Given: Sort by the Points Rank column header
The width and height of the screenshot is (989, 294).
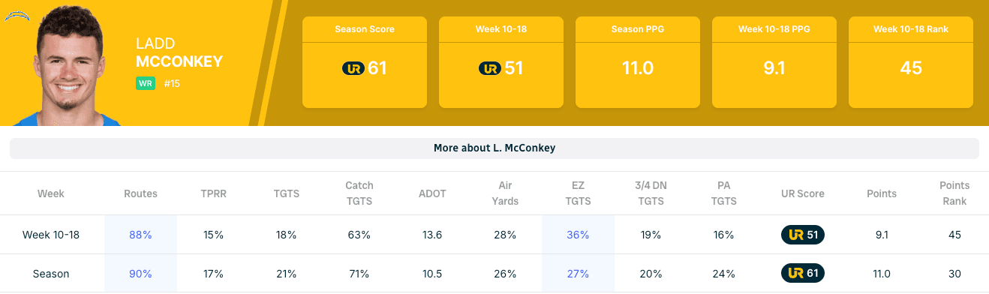Looking at the screenshot, I should (954, 193).
